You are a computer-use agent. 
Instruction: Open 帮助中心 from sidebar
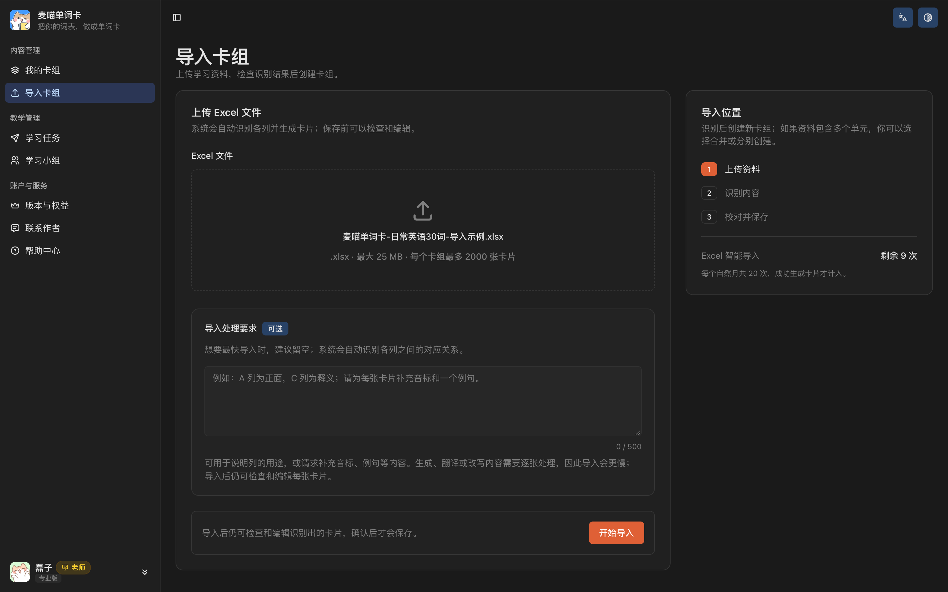tap(80, 251)
